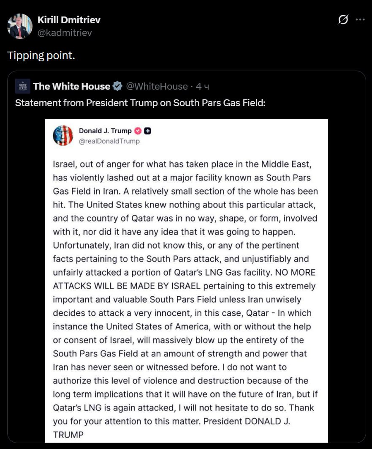This screenshot has height=449, width=372.
Task: Click the '4 ч' post timestamp
Action: click(x=203, y=86)
